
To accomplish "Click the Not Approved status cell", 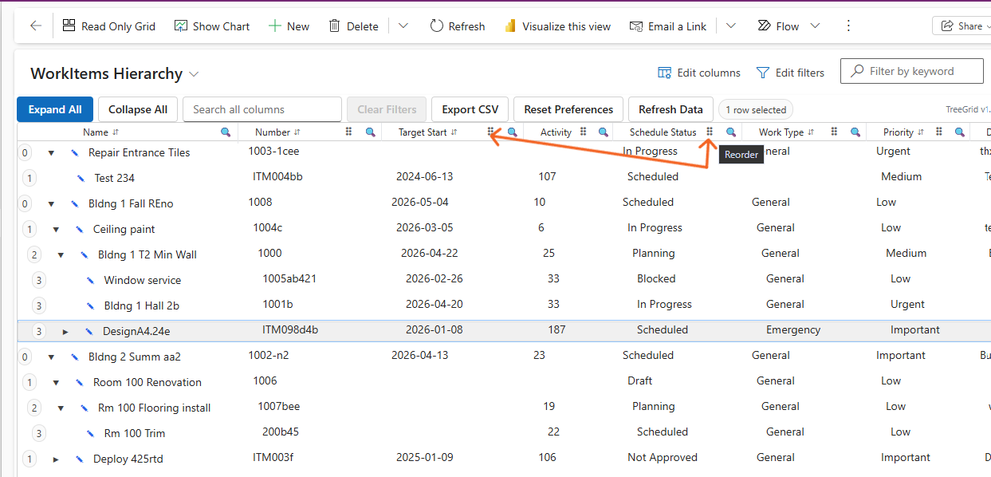I will [x=663, y=457].
